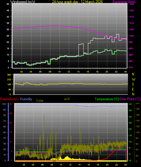Click the '24 hour graph day : 12 March 2026' title
The image size is (141, 167).
point(77,2)
